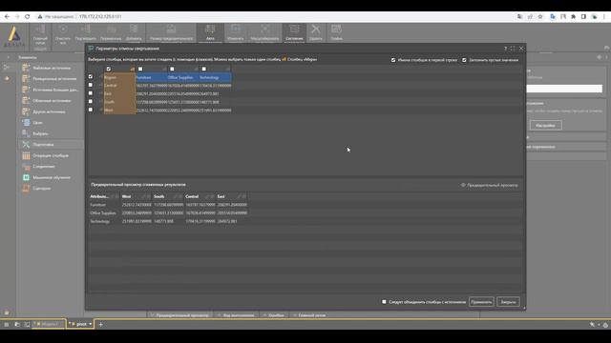Viewport: 611px width, 343px height.
Task: Select the Выбрать node icon
Action: (x=26, y=133)
